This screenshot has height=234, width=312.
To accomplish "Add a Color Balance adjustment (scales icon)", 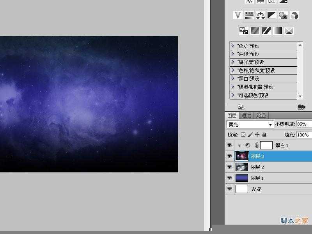I will pos(260,15).
